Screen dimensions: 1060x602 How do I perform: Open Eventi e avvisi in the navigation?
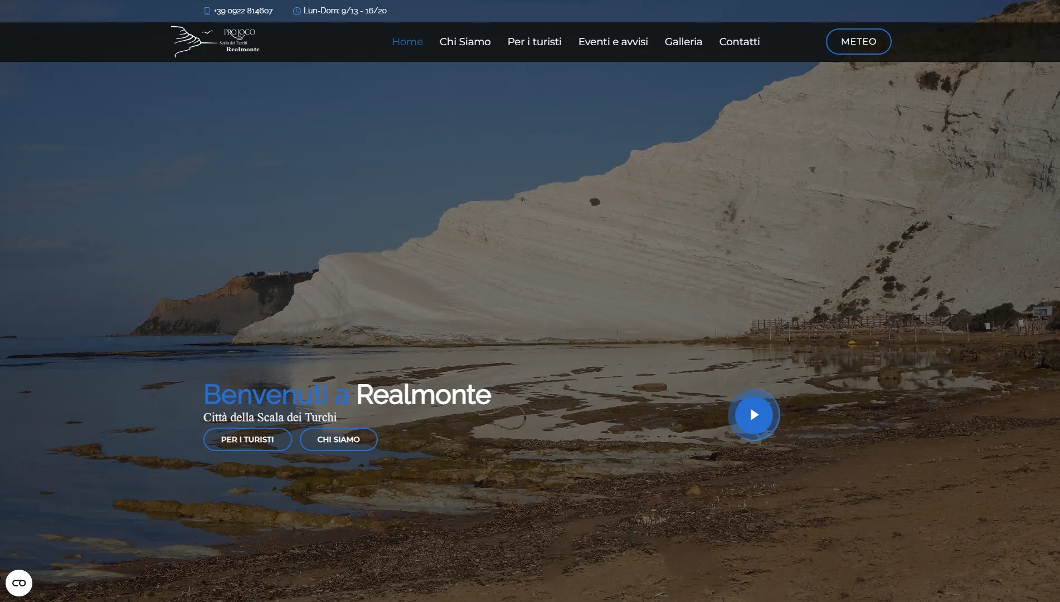tap(613, 42)
